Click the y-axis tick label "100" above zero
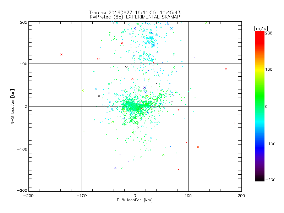The width and height of the screenshot is (284, 213). pyautogui.click(x=23, y=64)
